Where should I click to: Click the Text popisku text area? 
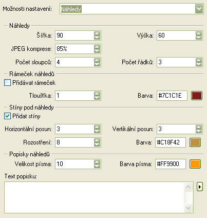tap(94, 197)
